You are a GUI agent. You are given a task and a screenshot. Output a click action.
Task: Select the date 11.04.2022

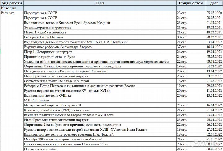point(214,91)
